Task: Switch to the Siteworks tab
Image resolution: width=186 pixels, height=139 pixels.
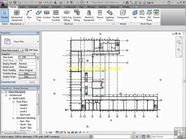Action: click(x=114, y=7)
